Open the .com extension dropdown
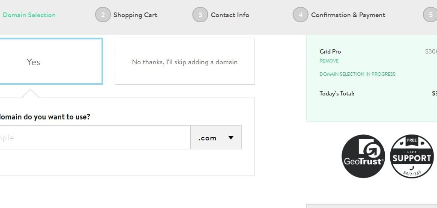 216,138
